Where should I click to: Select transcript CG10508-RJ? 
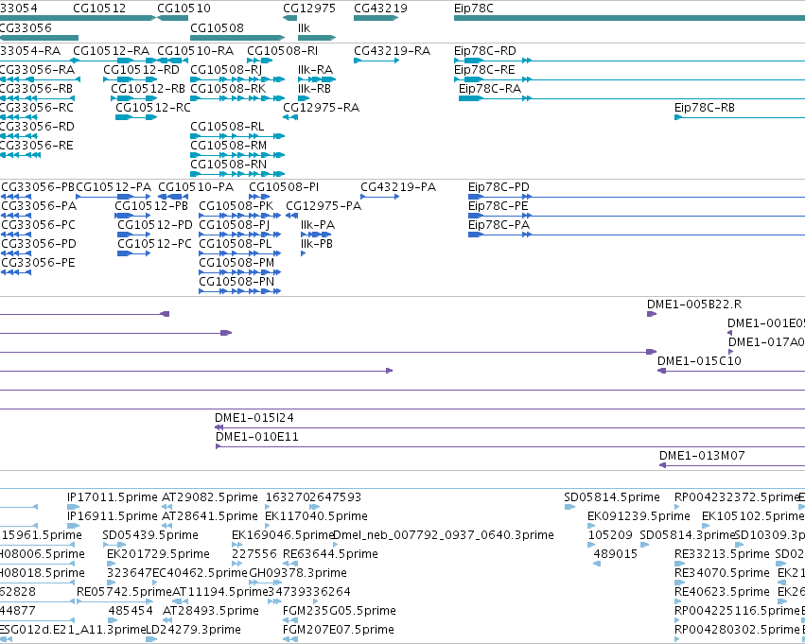point(226,70)
